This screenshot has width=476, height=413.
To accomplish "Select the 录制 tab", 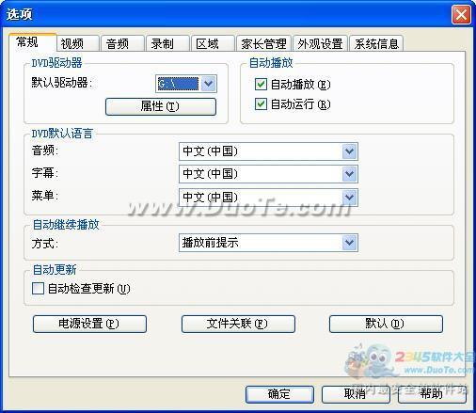I will 168,43.
